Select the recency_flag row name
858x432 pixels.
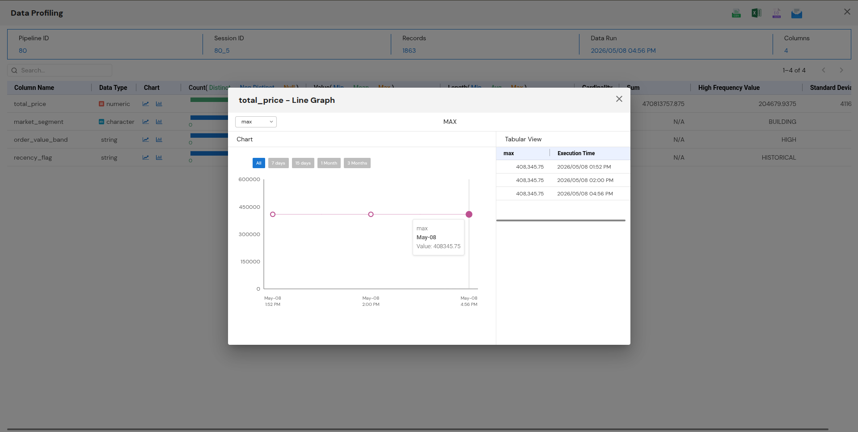coord(33,157)
